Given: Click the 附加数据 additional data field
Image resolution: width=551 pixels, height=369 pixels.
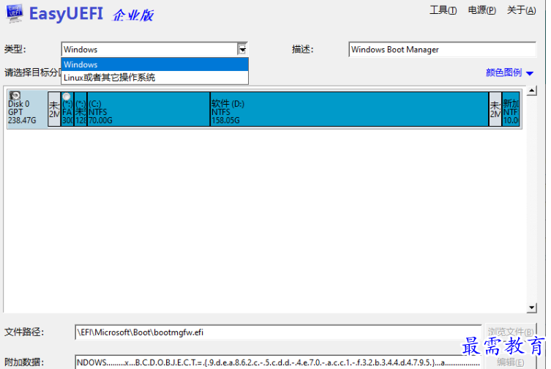Looking at the screenshot, I should click(x=278, y=362).
